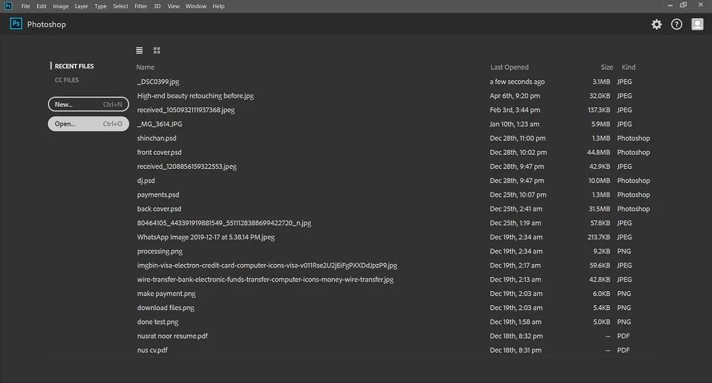Select the CC FILES tab
The width and height of the screenshot is (712, 383).
click(x=67, y=80)
